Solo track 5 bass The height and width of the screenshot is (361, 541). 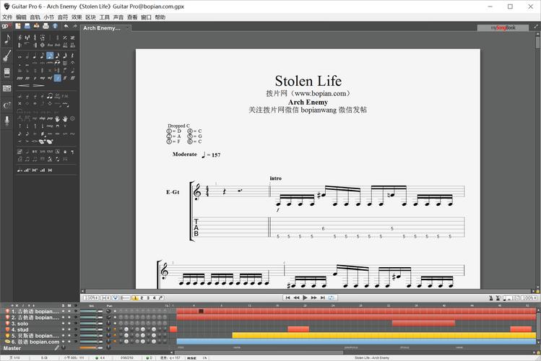(63, 336)
